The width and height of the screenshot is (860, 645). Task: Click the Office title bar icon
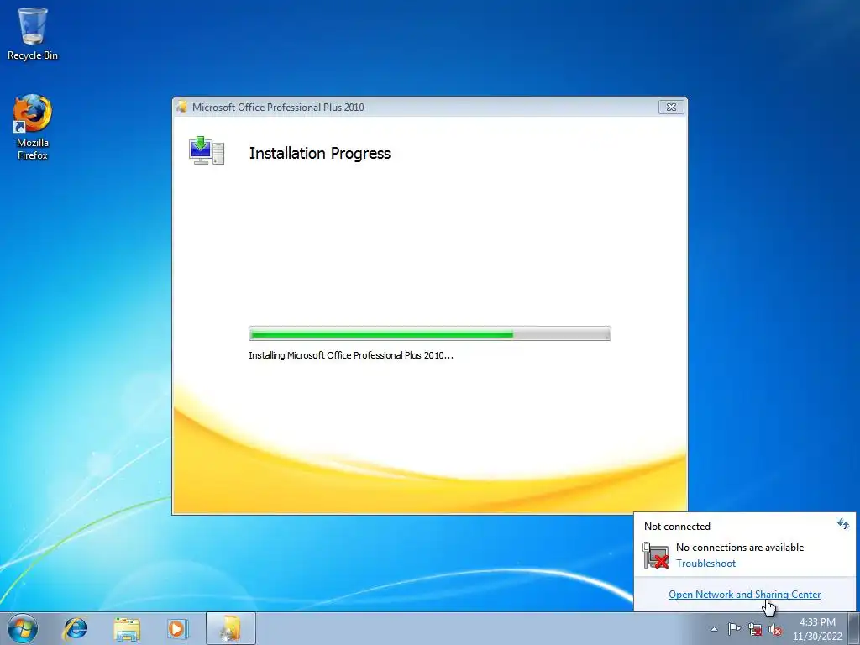click(181, 107)
